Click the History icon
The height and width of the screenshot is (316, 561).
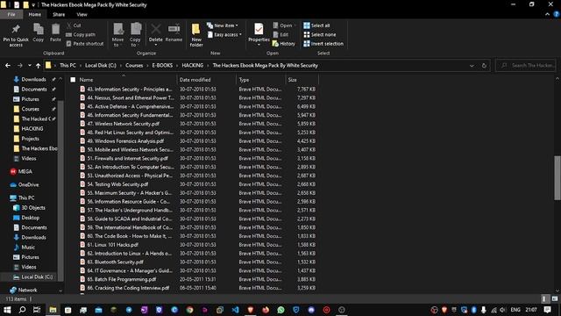284,44
